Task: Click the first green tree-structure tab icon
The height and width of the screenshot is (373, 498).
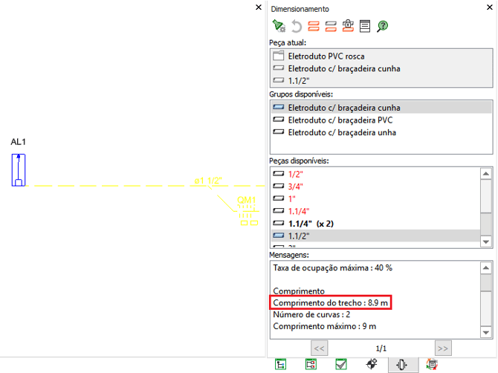Action: [x=281, y=365]
